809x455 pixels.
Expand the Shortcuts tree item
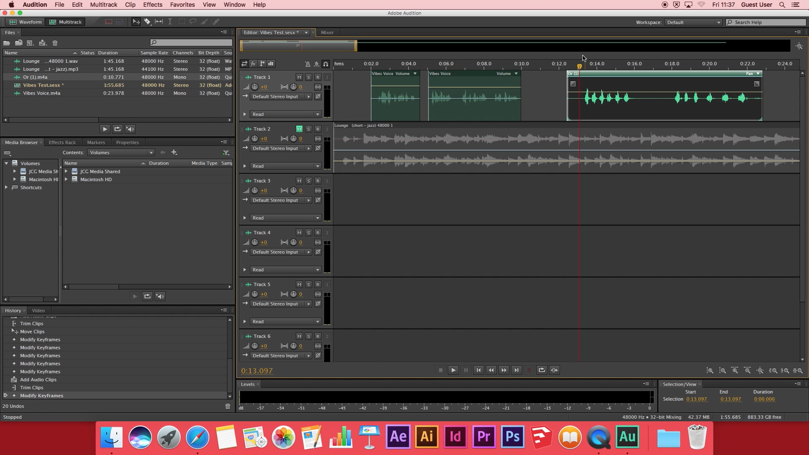click(x=6, y=187)
